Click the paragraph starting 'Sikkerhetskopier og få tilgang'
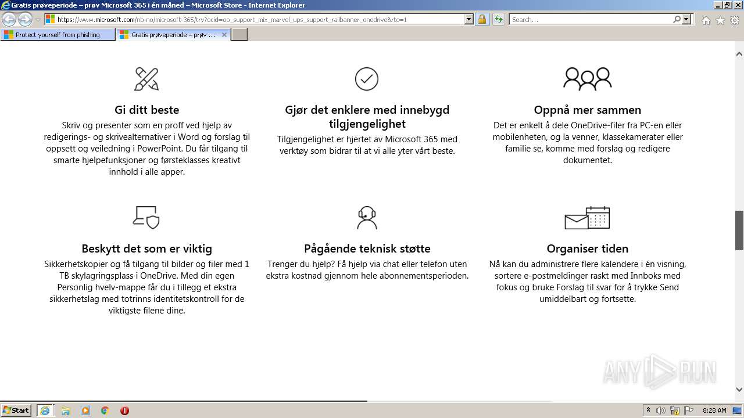744x418 pixels. coord(147,287)
